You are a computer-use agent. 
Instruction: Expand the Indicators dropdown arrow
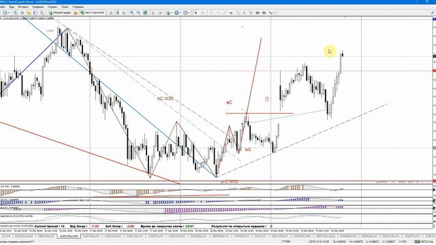coord(172,13)
